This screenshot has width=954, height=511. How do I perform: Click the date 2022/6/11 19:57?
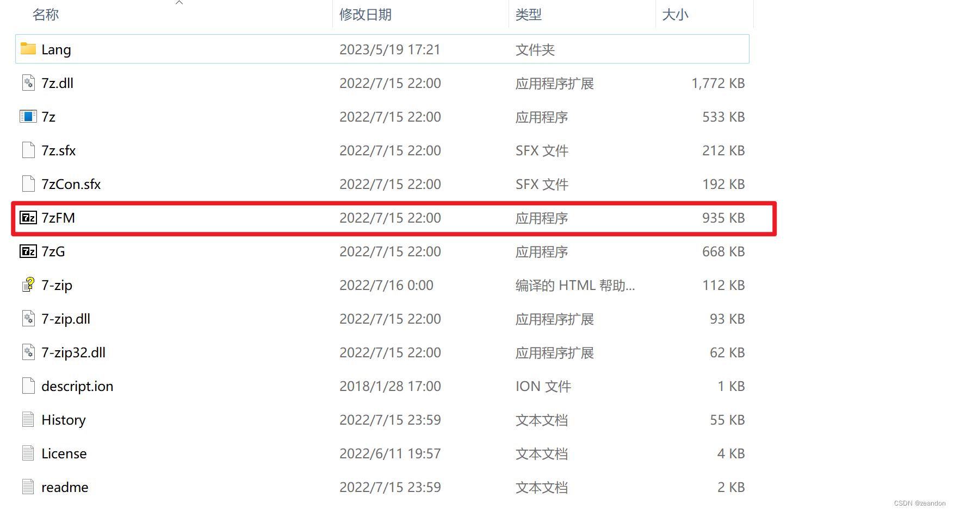[x=390, y=453]
